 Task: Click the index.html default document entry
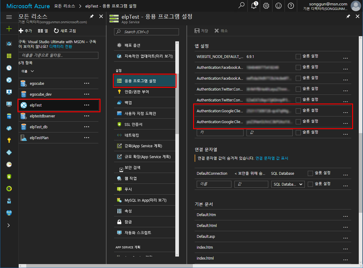(x=205, y=258)
